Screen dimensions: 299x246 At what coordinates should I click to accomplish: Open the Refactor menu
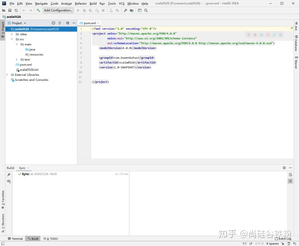click(x=81, y=3)
